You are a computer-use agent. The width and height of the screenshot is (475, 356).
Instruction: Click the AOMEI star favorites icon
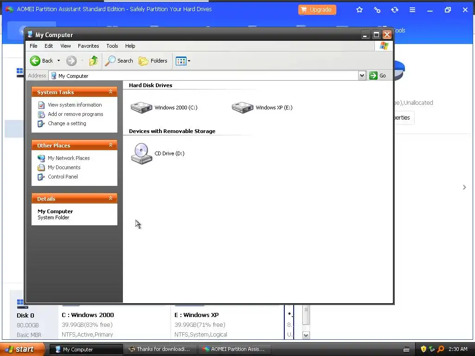click(359, 10)
